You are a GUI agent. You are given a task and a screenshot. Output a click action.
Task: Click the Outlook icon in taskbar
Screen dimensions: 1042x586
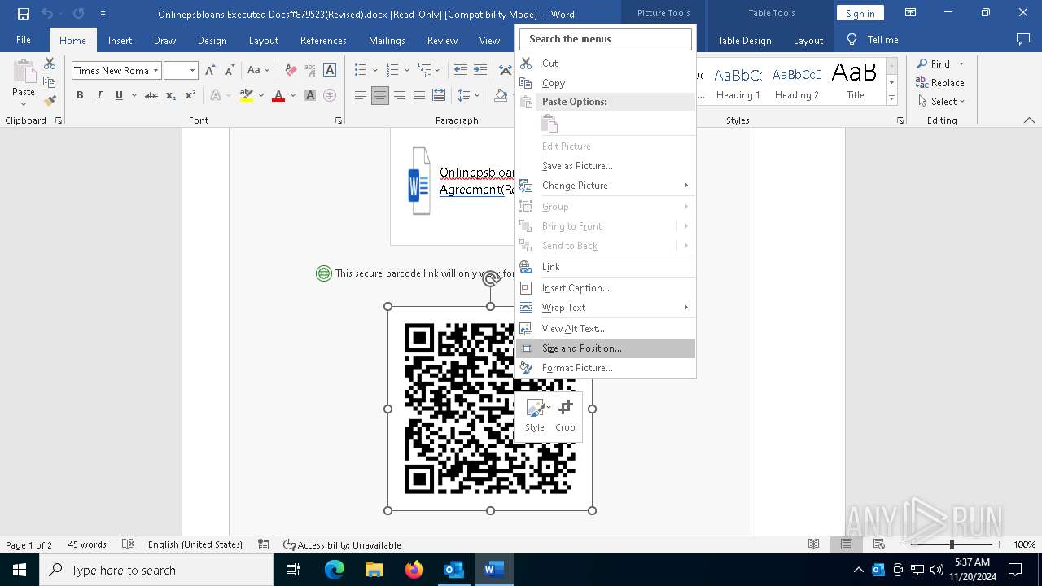(453, 570)
